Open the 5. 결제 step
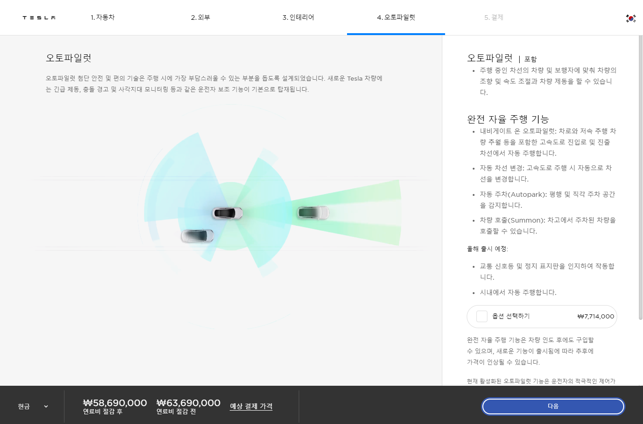Image resolution: width=643 pixels, height=424 pixels. coord(494,18)
